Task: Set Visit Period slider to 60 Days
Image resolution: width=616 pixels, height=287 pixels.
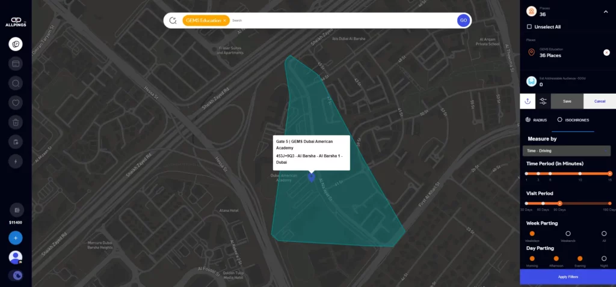Action: pyautogui.click(x=543, y=204)
